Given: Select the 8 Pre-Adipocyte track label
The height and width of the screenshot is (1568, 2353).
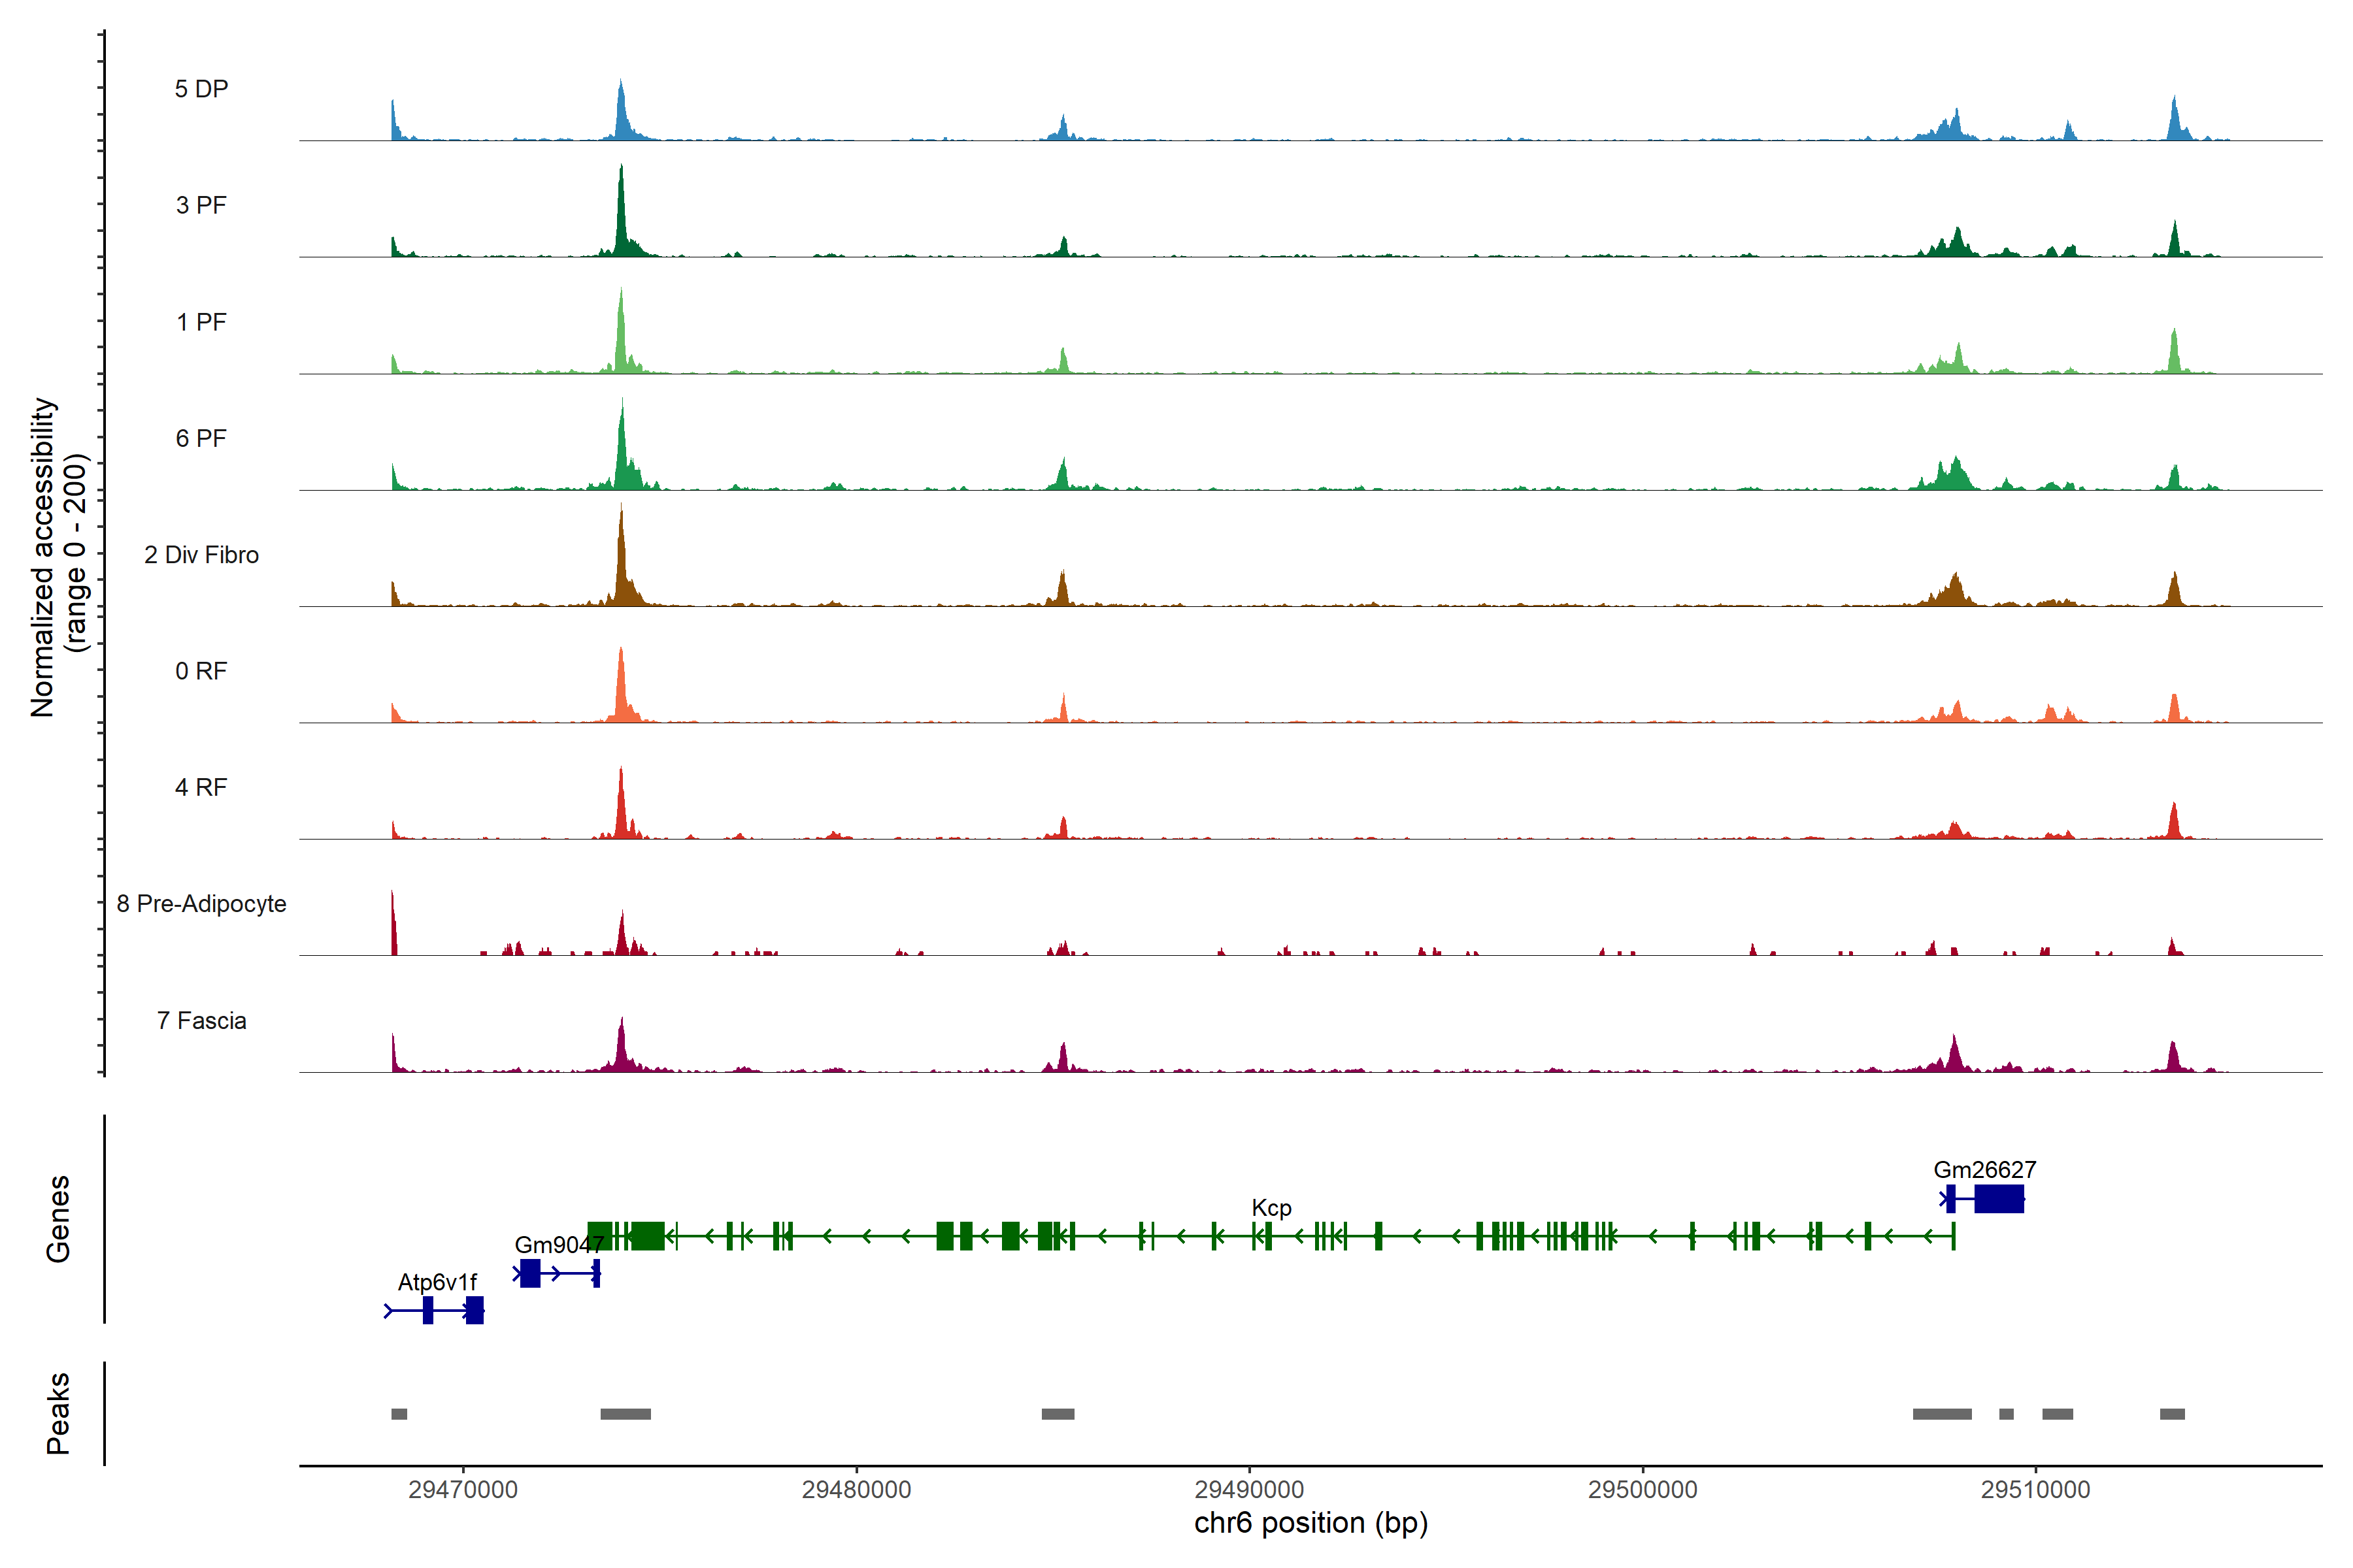Looking at the screenshot, I should click(201, 904).
